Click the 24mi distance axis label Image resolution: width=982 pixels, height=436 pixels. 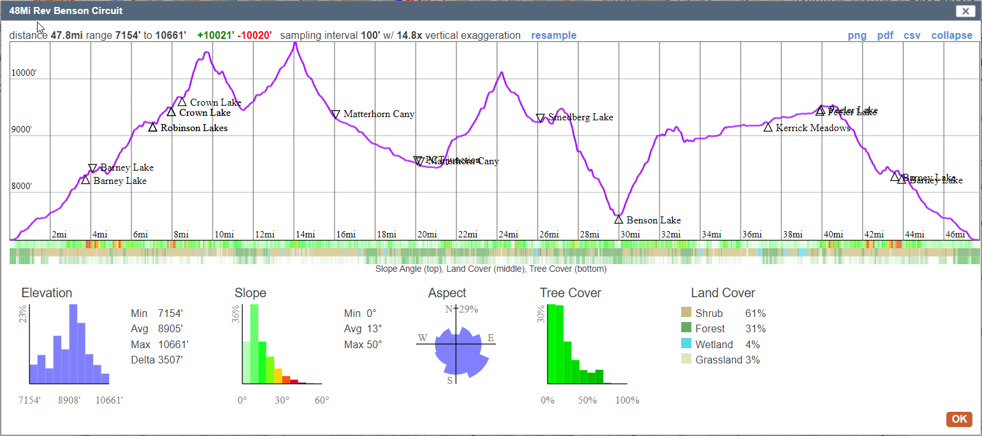tap(508, 234)
